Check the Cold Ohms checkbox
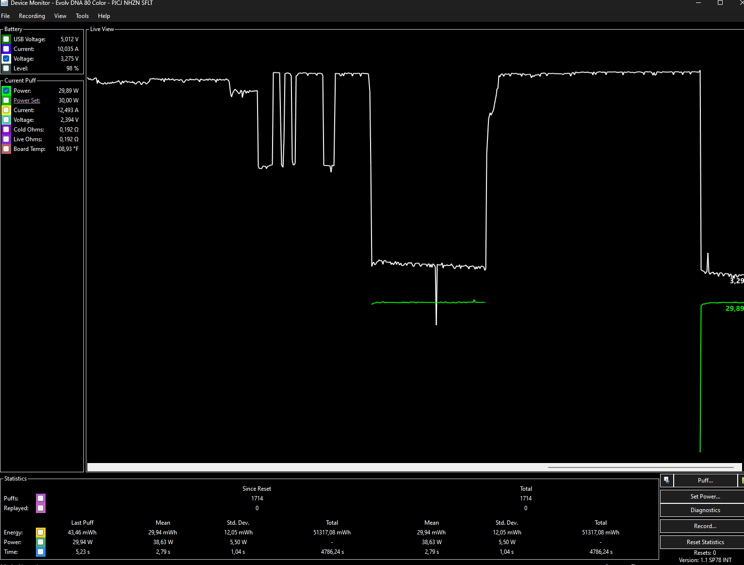 coord(6,130)
